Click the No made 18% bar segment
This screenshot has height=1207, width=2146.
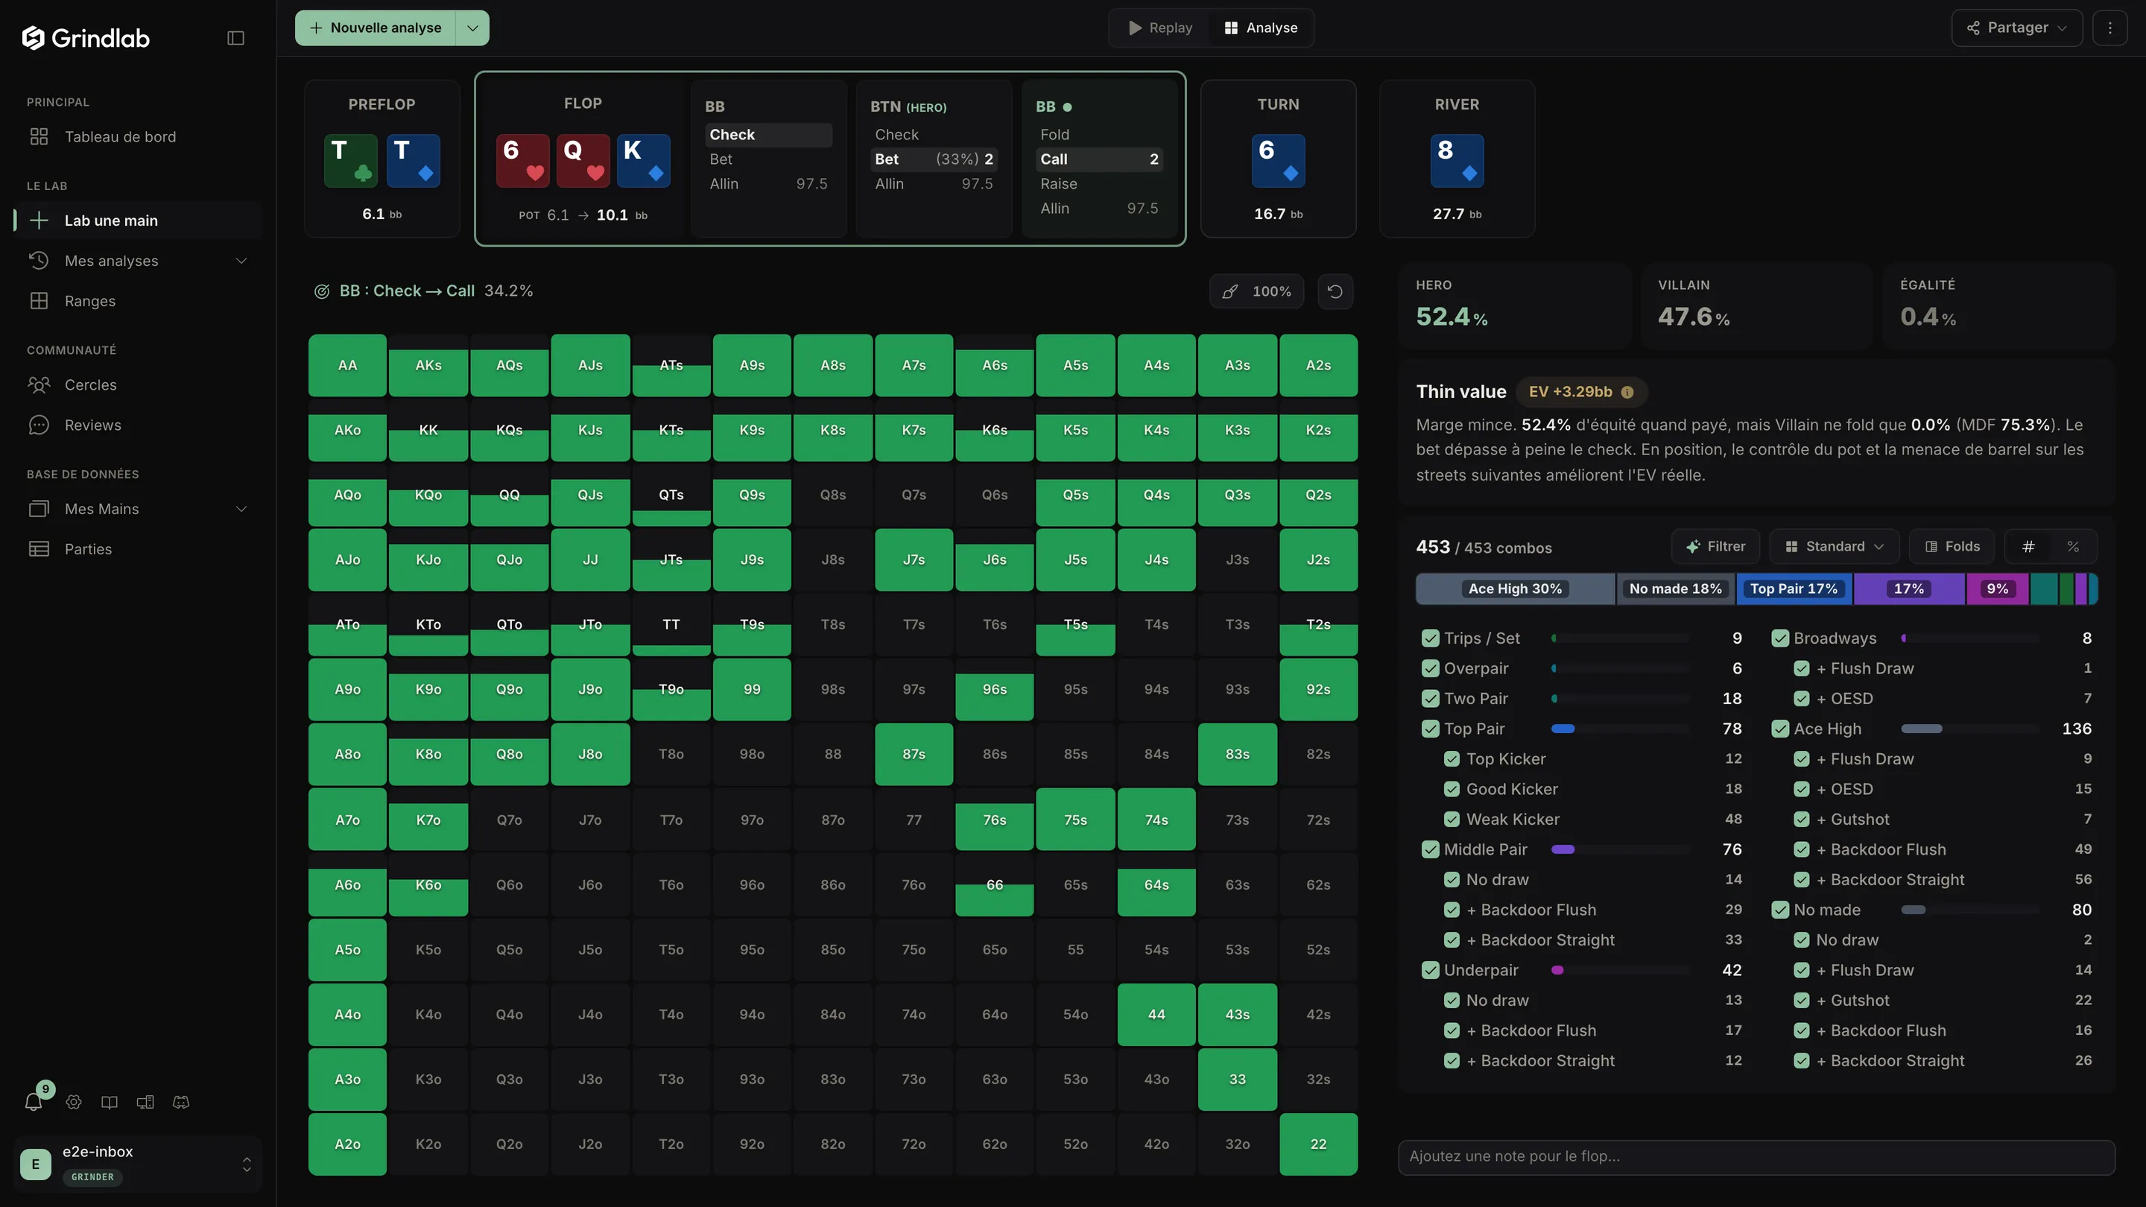point(1675,589)
